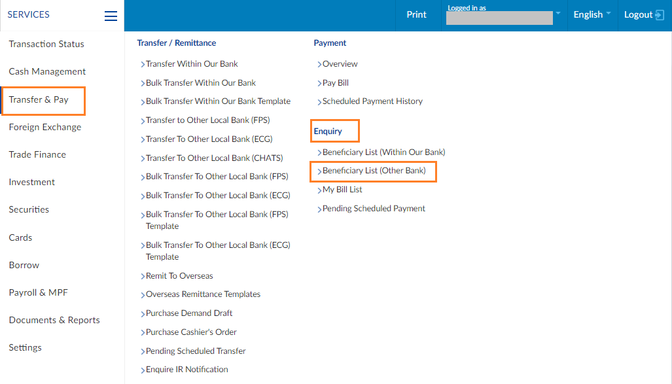Open Settings in the sidebar
Image resolution: width=672 pixels, height=384 pixels.
pyautogui.click(x=25, y=347)
